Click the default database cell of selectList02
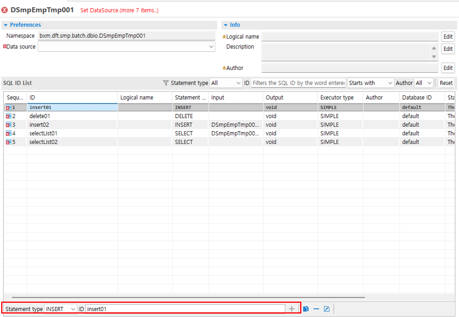The height and width of the screenshot is (317, 459). tap(422, 142)
